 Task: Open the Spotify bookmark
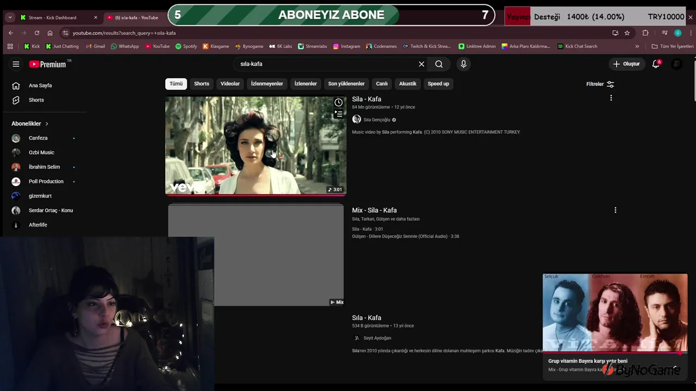coord(186,46)
